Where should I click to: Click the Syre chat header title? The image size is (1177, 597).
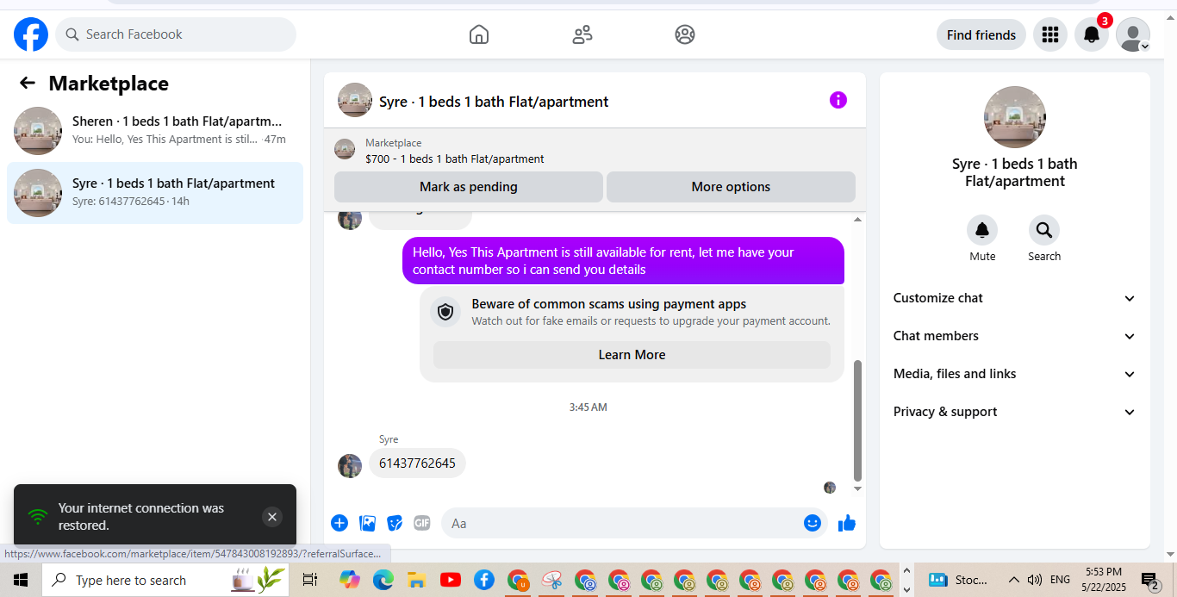494,102
